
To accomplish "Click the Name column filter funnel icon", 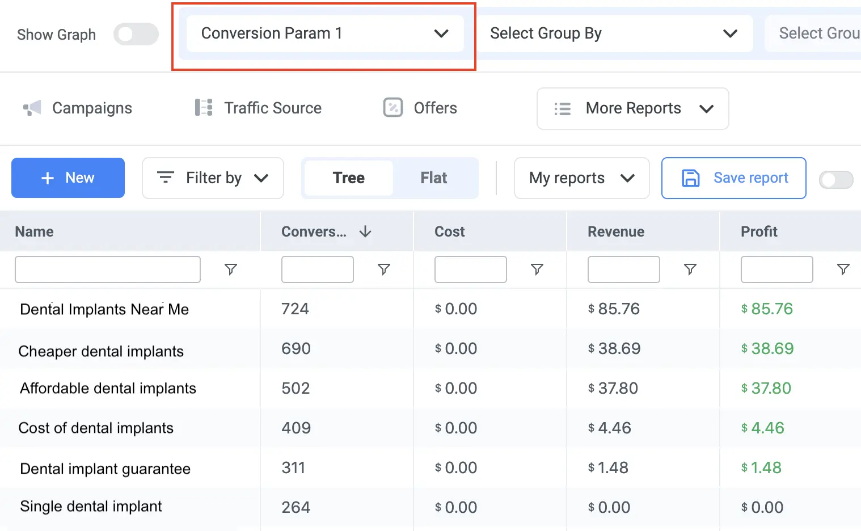I will [231, 269].
